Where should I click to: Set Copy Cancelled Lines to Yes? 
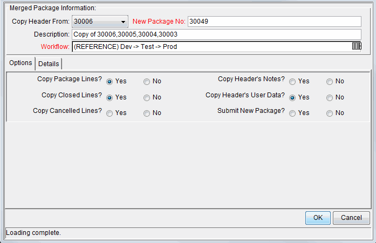pos(110,113)
